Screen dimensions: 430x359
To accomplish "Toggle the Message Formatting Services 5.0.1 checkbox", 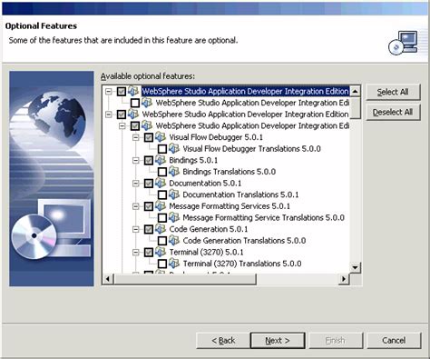I will click(x=149, y=206).
